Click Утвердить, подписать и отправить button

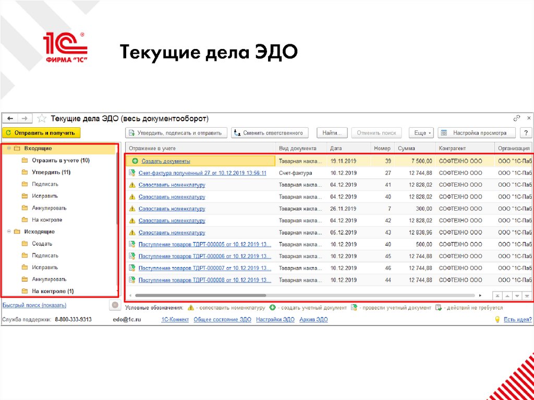pos(177,133)
